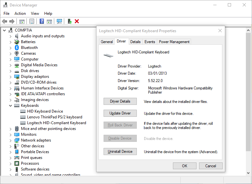This screenshot has width=252, height=184.
Task: Click the Update driver toolbar icon
Action: (x=70, y=21)
